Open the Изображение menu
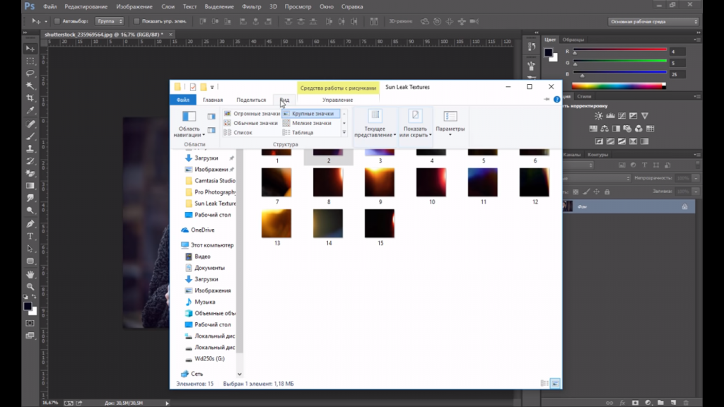Screen dimensions: 724x407 click(x=134, y=6)
